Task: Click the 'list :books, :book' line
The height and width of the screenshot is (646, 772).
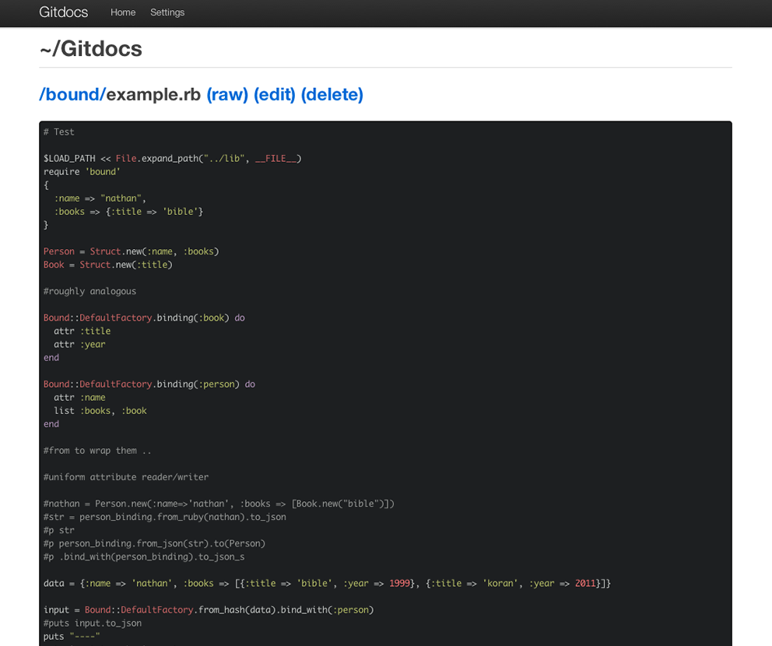Action: [100, 411]
